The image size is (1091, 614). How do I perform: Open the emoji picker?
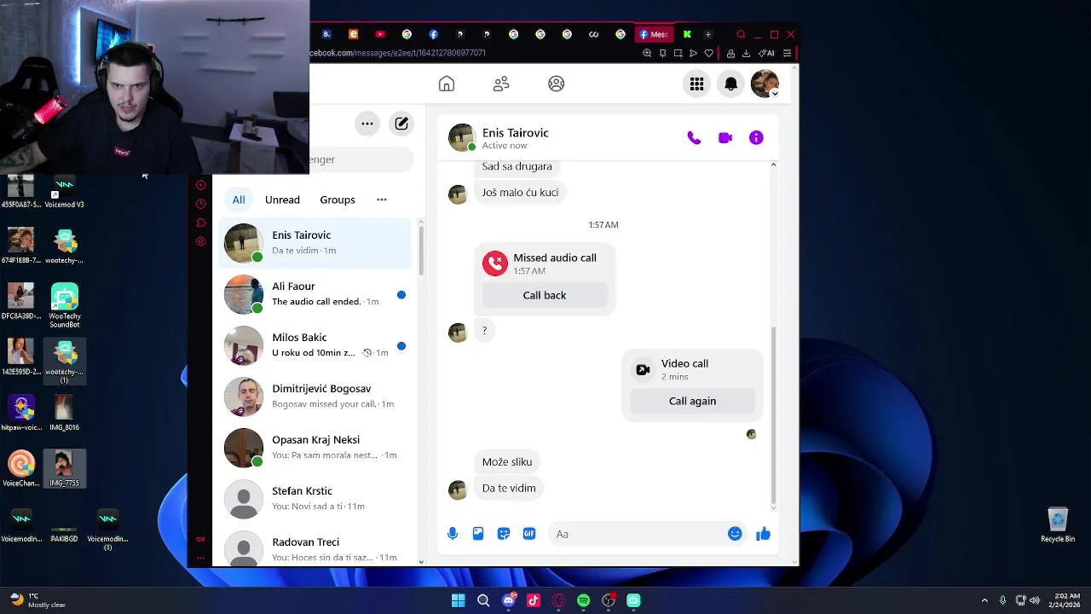(x=735, y=534)
